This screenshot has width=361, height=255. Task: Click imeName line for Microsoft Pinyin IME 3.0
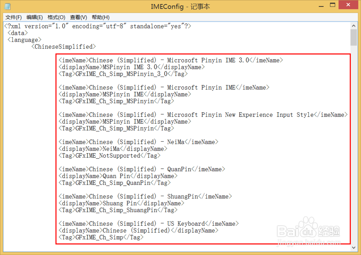pyautogui.click(x=171, y=60)
